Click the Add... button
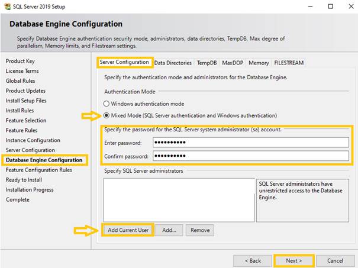 pyautogui.click(x=169, y=230)
